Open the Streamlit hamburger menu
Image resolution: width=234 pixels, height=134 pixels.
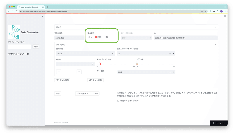coord(225,16)
